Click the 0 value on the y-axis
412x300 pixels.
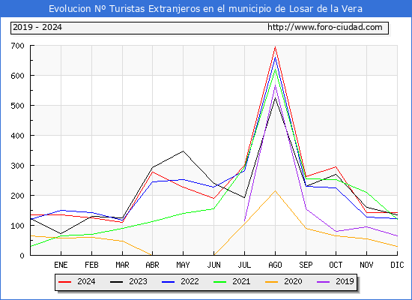pyautogui.click(x=22, y=256)
